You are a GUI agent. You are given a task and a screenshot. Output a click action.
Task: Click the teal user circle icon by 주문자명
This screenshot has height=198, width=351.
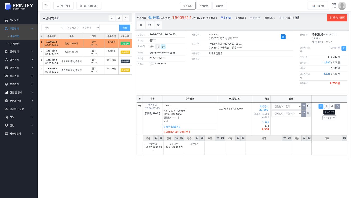pyautogui.click(x=163, y=47)
